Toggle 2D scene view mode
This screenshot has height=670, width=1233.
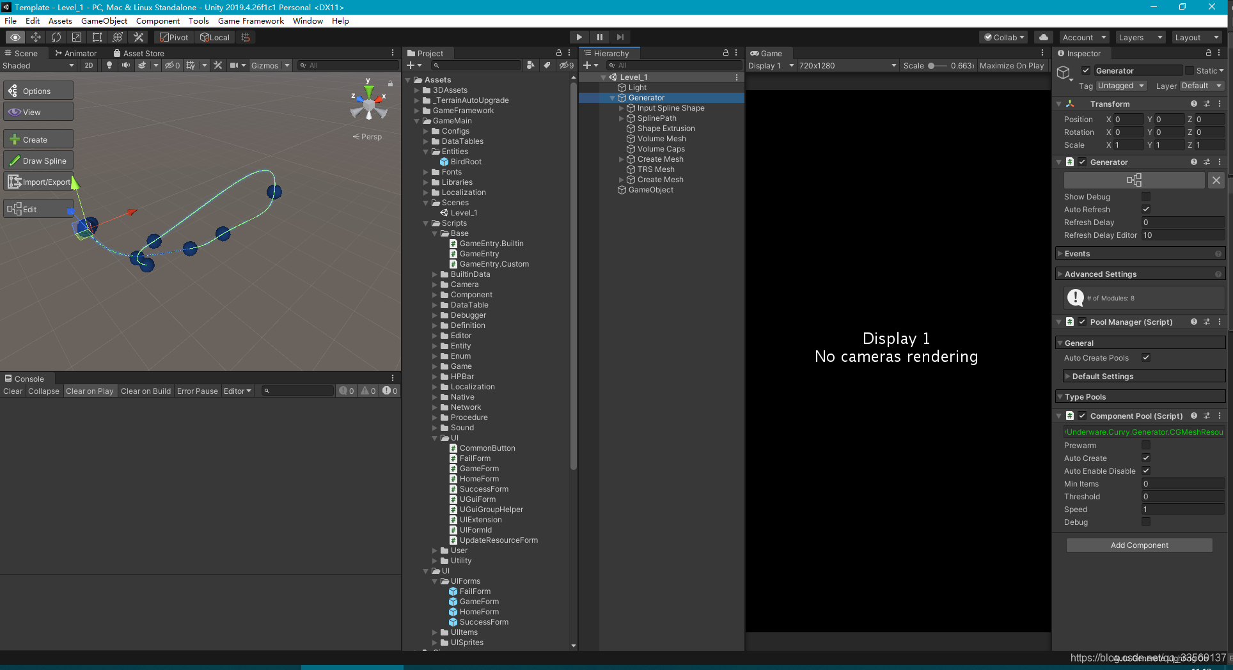click(x=89, y=65)
